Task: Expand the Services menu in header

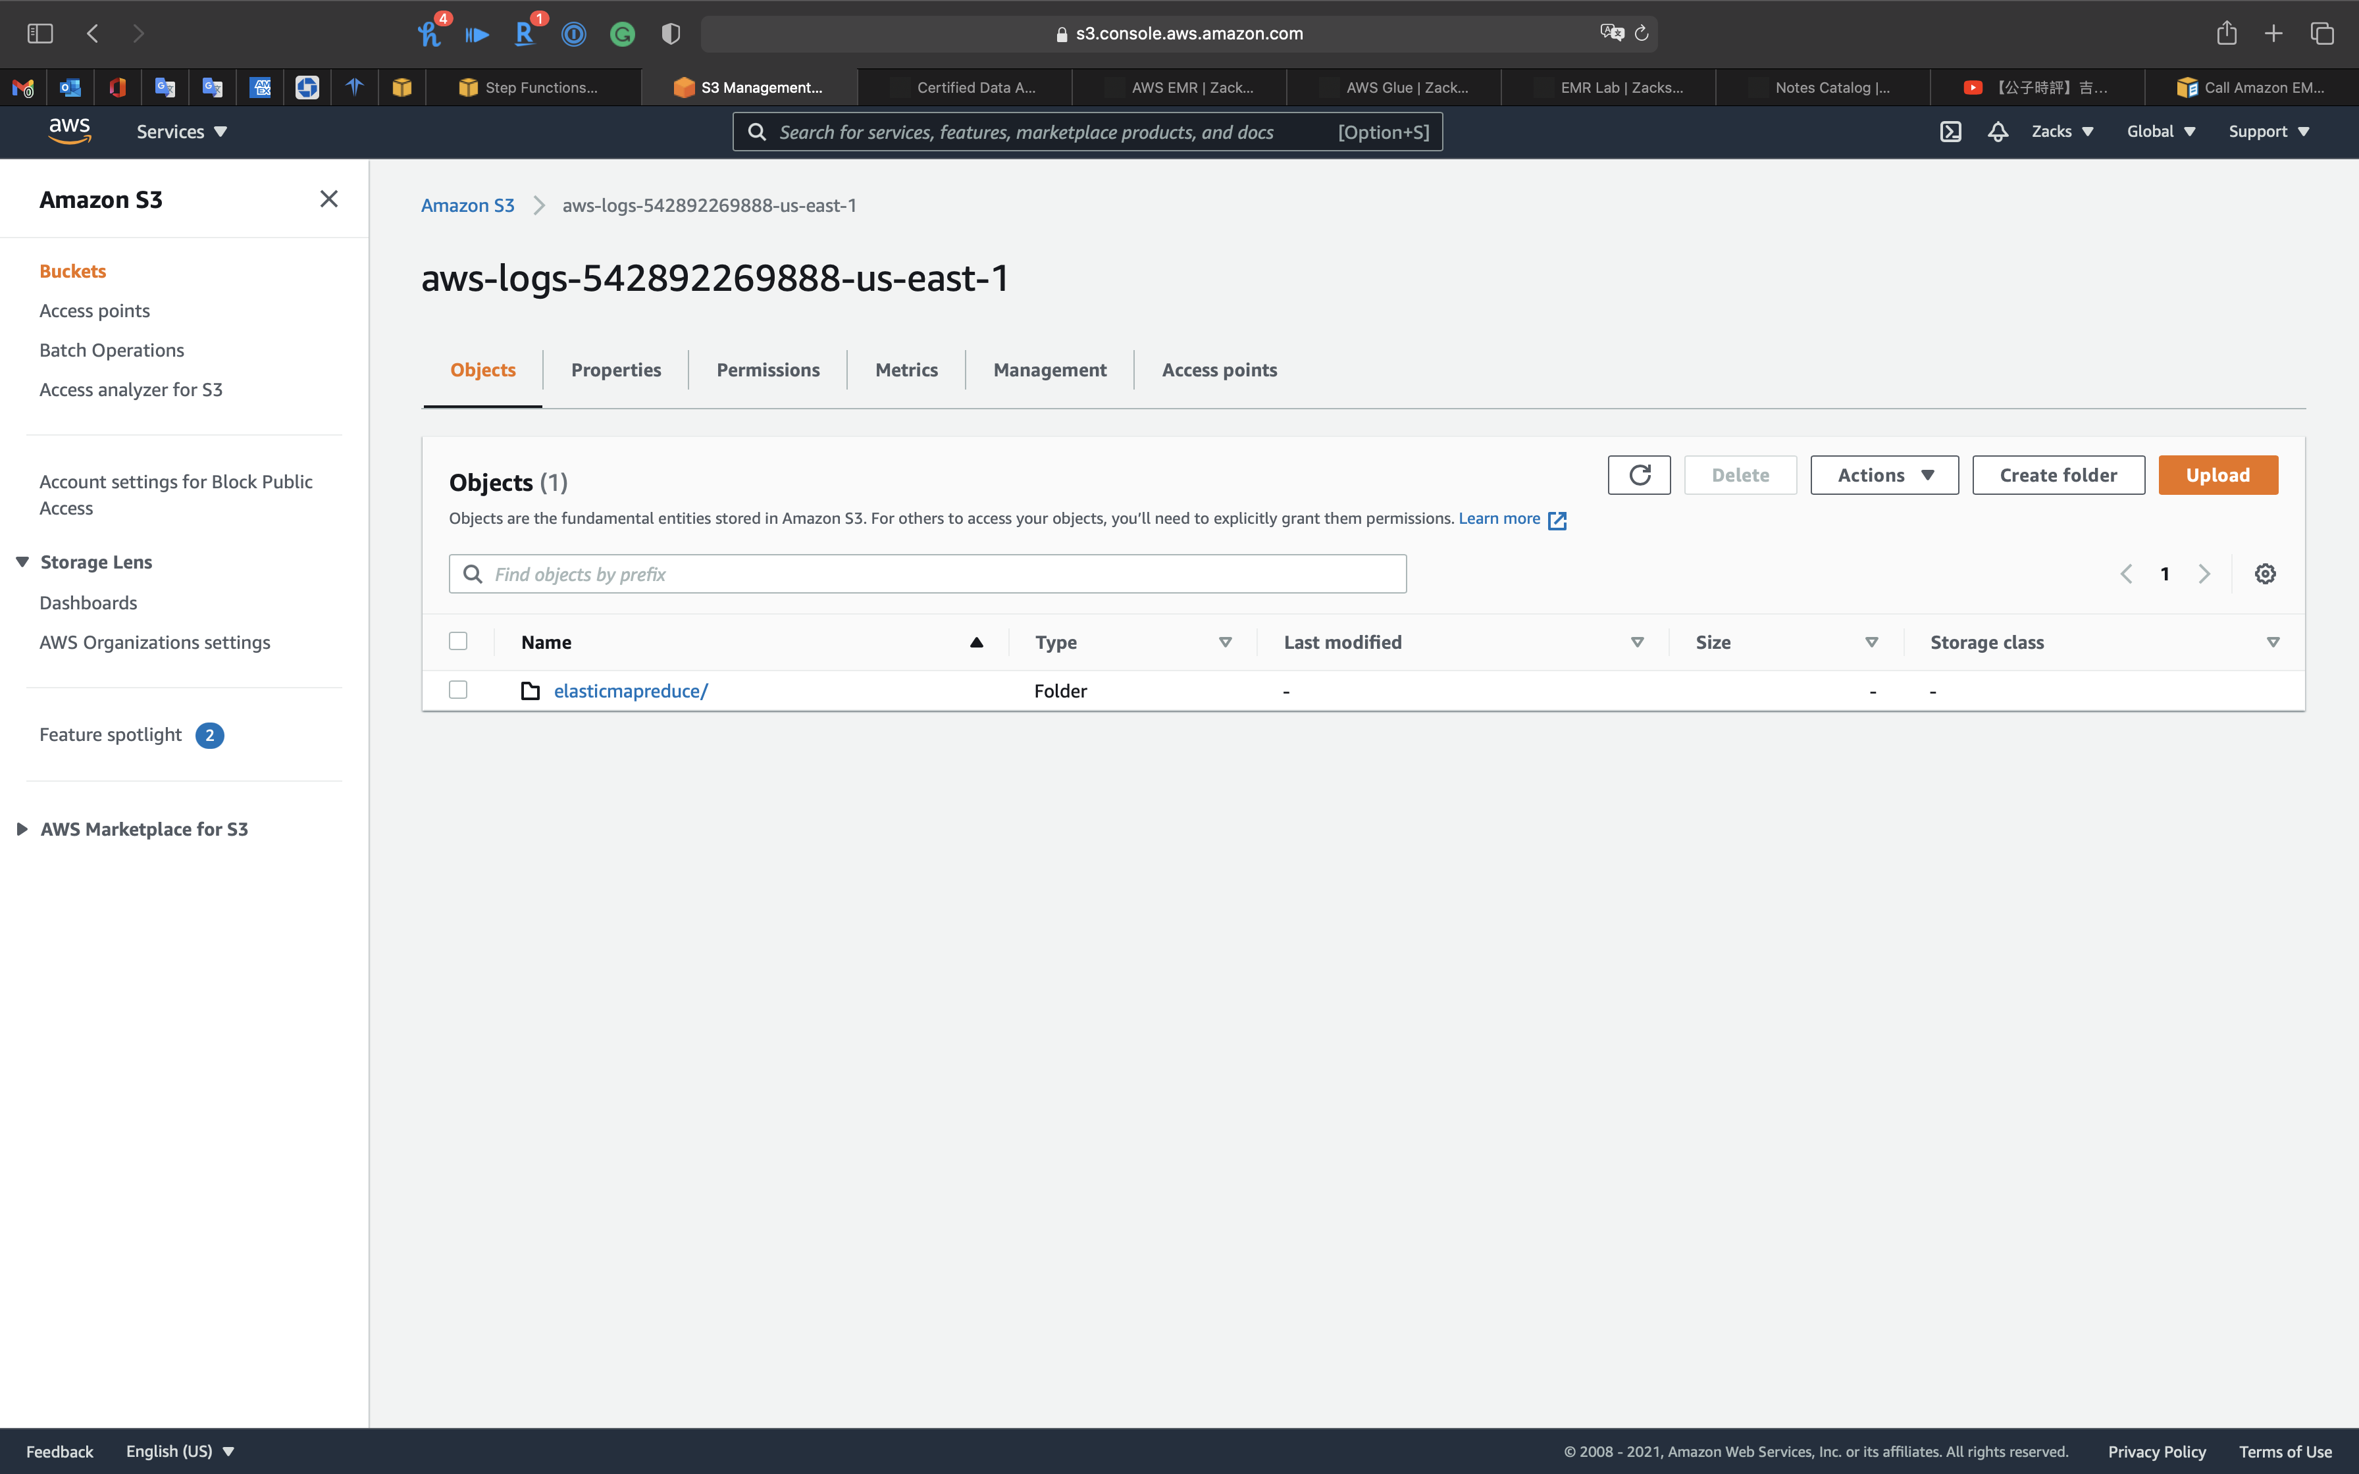Action: coord(181,132)
